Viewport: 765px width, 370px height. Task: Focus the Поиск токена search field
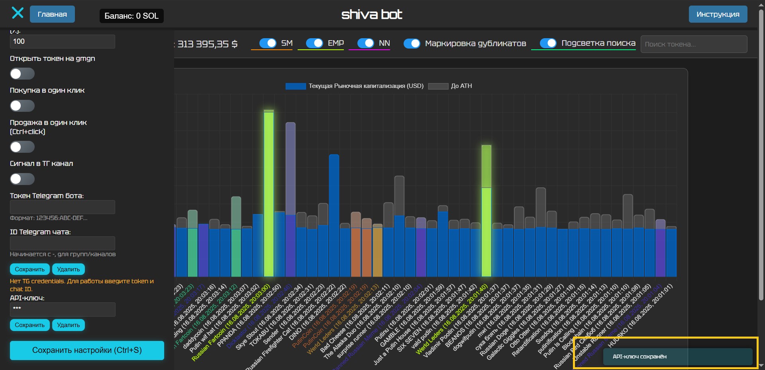pos(693,44)
